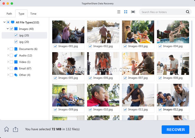195x138 pixels.
Task: Select the Type tab
Action: click(21, 14)
